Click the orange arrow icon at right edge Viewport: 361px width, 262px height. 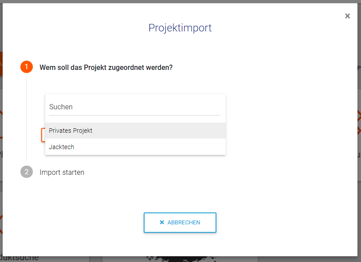click(359, 124)
